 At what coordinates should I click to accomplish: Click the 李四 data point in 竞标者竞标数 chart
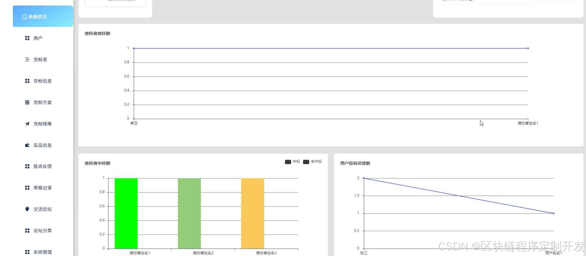point(134,48)
